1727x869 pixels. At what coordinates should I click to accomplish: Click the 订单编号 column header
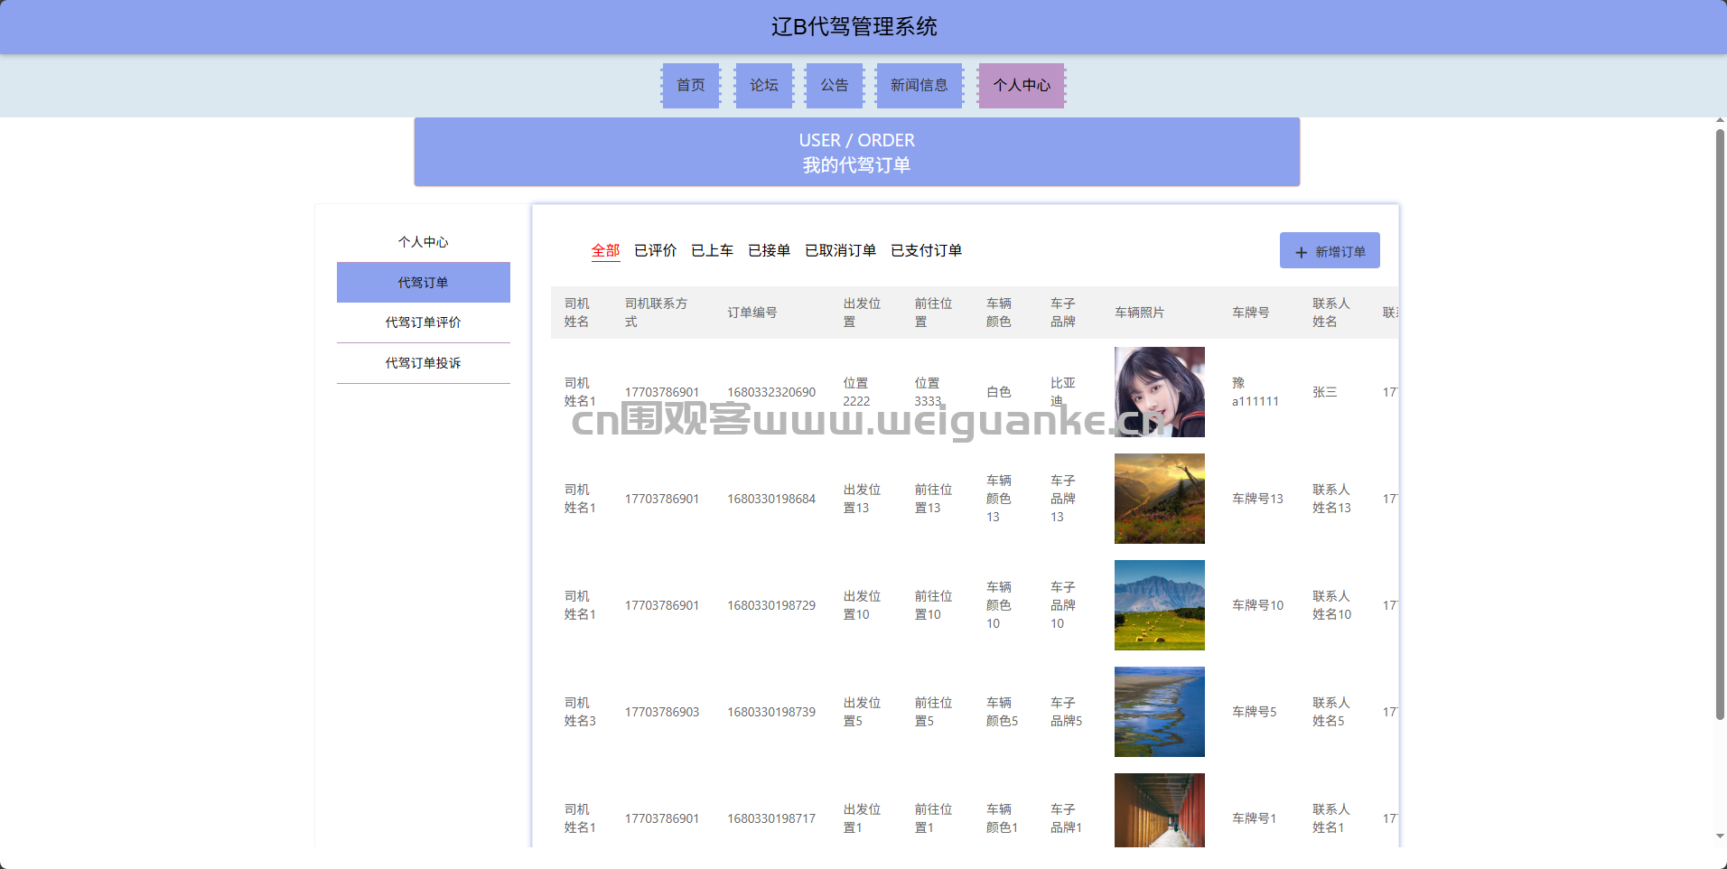point(752,313)
